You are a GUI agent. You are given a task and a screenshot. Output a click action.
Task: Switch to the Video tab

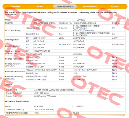tap(40, 6)
